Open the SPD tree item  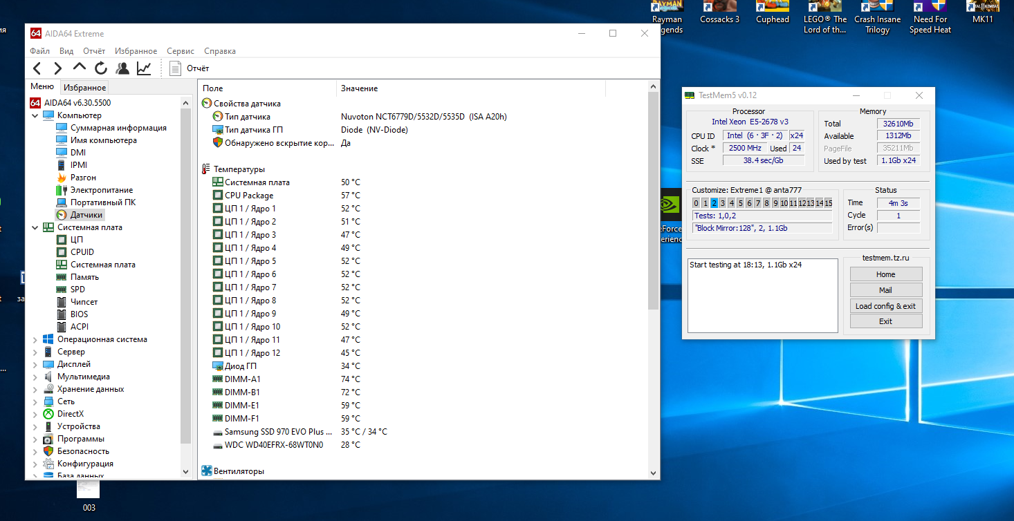(77, 290)
